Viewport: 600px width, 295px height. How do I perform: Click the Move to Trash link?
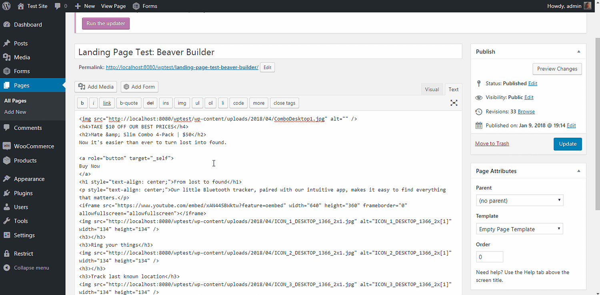coord(492,143)
